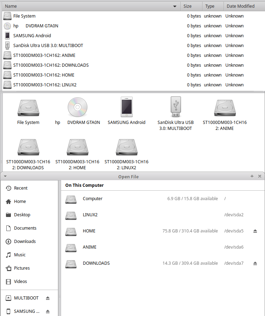Go to Recent in the sidebar
The height and width of the screenshot is (316, 265).
(x=21, y=188)
